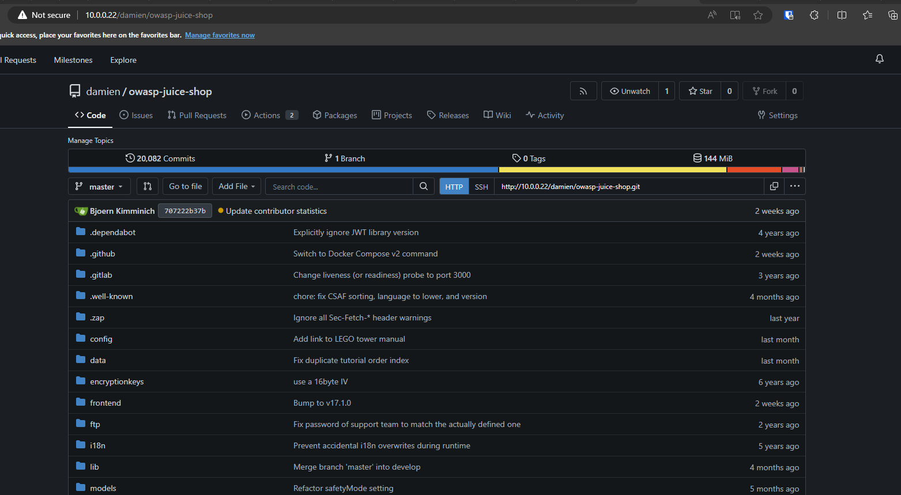Screen dimensions: 901x495
Task: Select HTTP clone protocol
Action: [454, 187]
